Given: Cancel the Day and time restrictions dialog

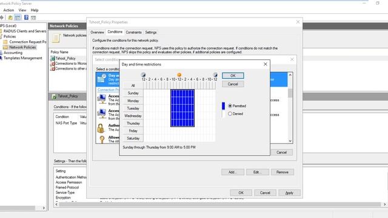Looking at the screenshot, I should pos(233,84).
